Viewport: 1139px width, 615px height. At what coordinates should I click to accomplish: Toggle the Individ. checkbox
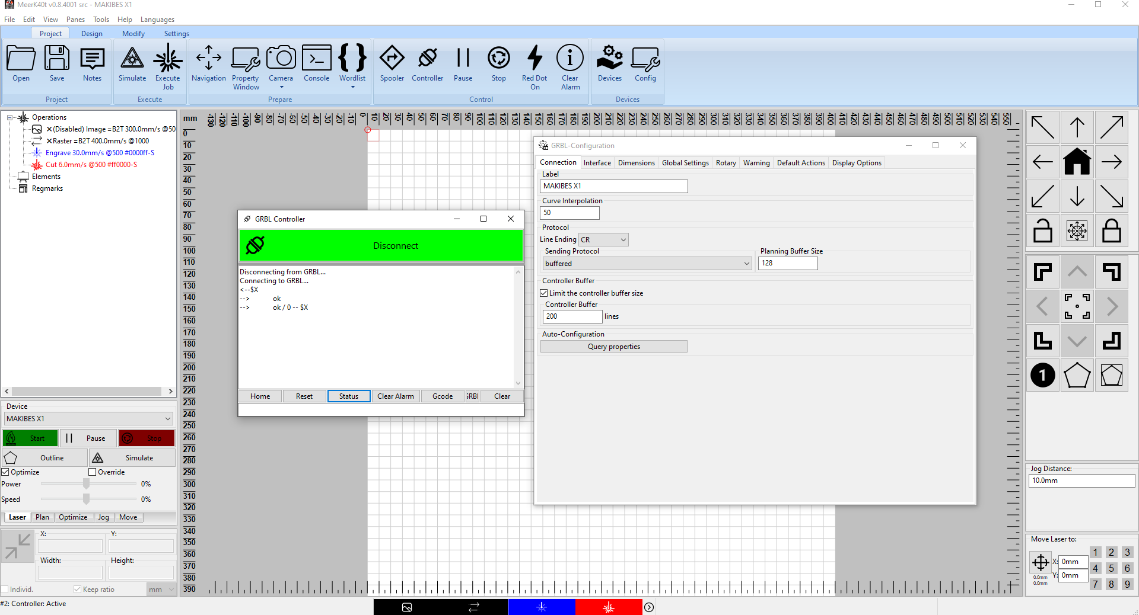[x=5, y=590]
